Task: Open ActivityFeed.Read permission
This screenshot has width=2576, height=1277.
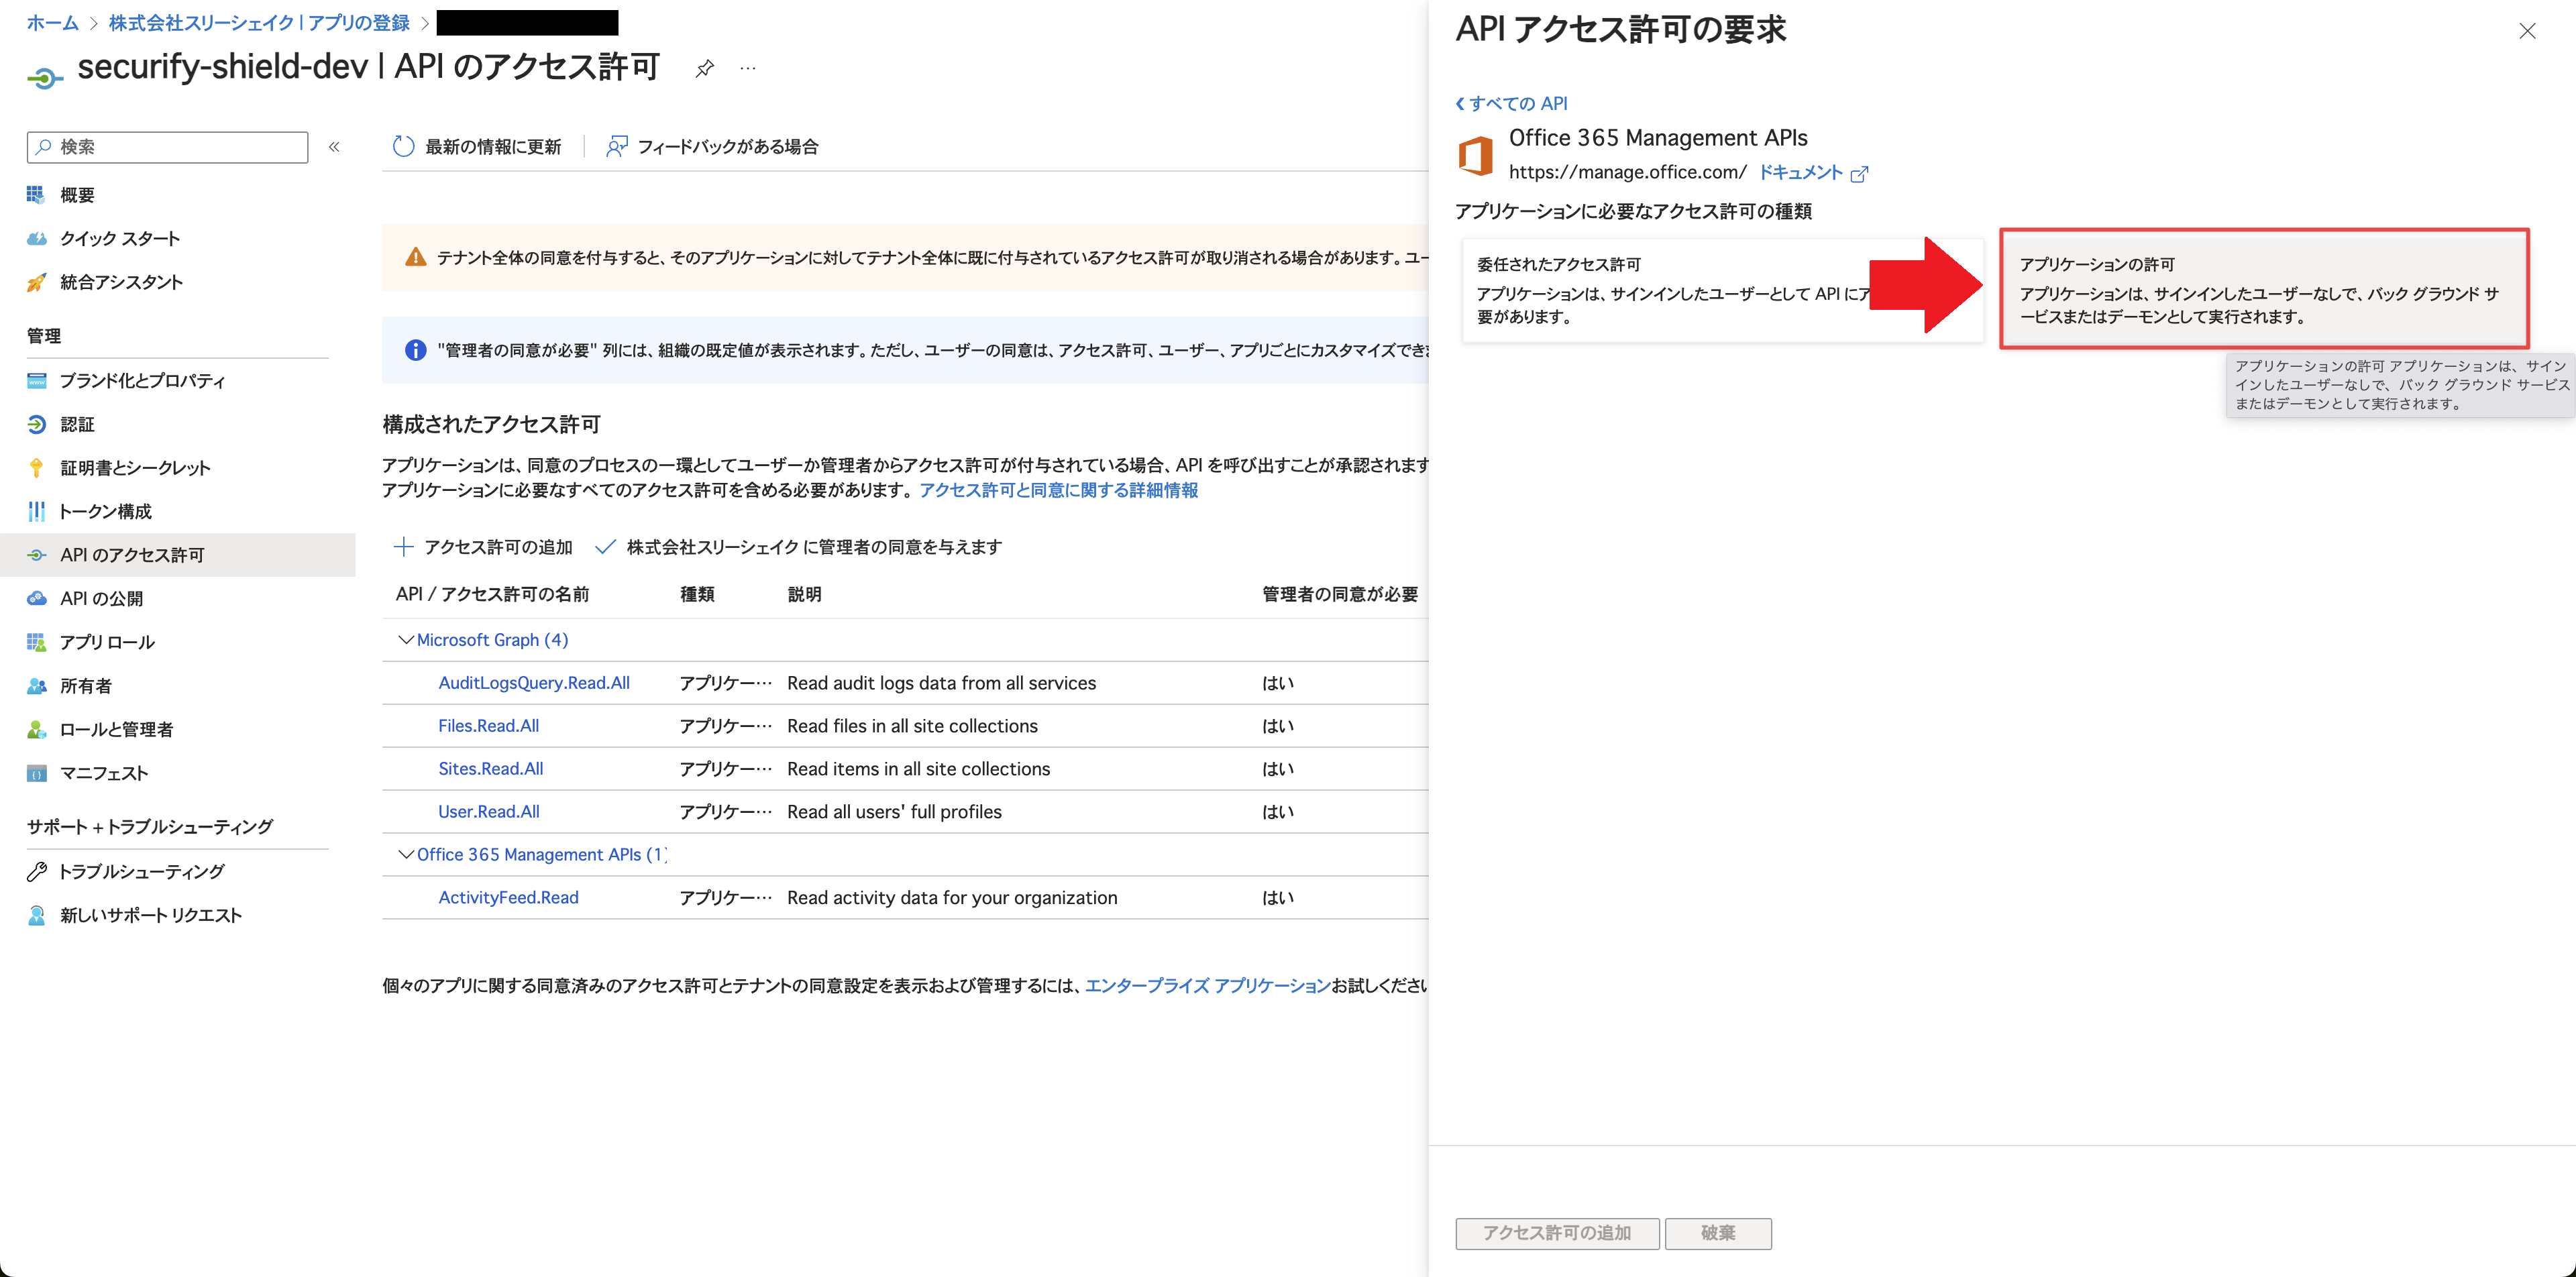Action: (x=508, y=898)
